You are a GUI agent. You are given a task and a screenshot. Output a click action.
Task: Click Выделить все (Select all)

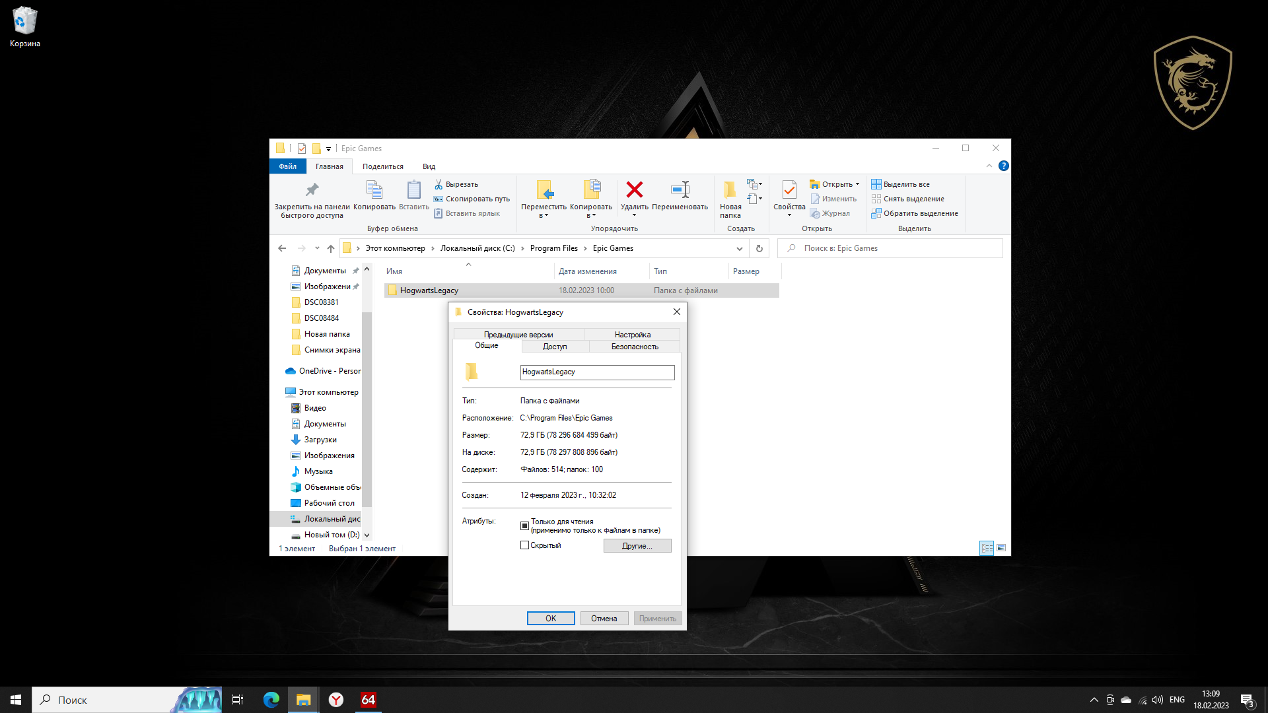coord(900,184)
